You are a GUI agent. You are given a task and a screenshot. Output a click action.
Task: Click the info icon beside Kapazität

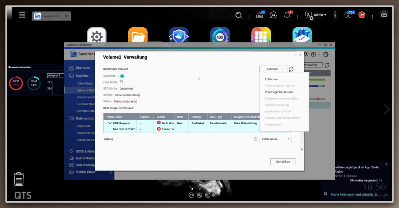click(122, 76)
